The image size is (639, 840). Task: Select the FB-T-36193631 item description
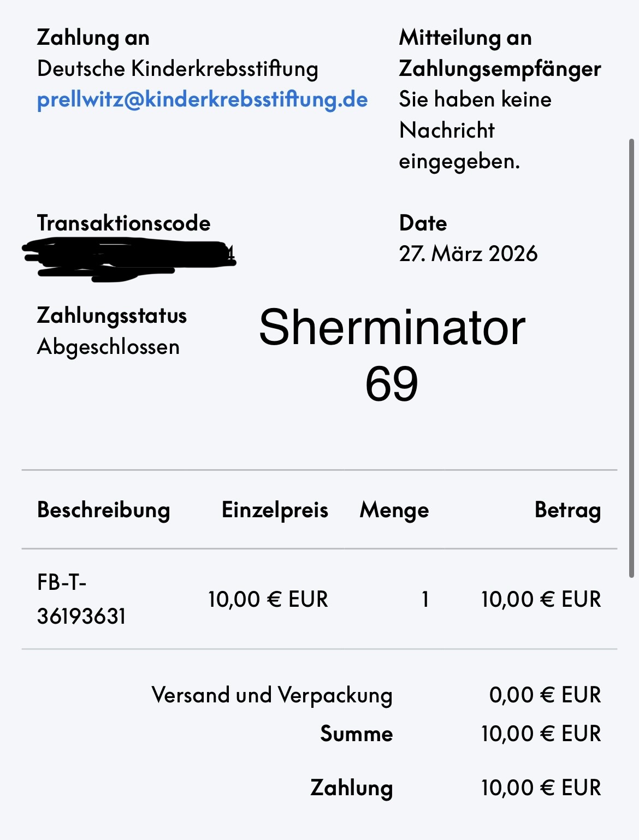tap(81, 599)
